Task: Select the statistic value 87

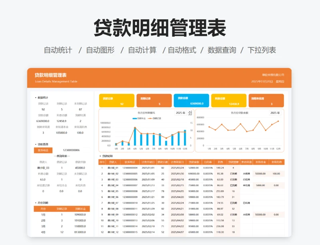Action: pyautogui.click(x=80, y=110)
